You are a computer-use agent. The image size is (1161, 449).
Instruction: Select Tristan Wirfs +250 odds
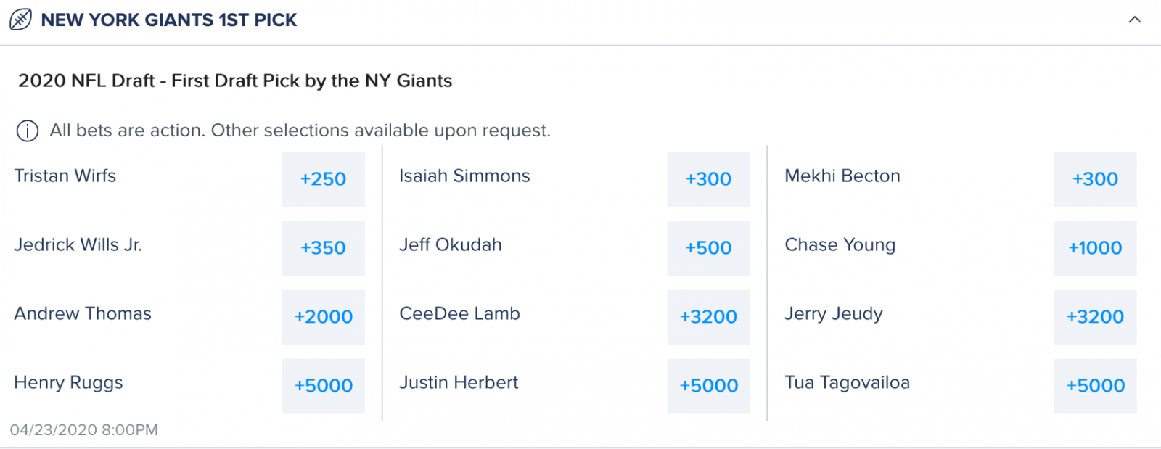click(x=324, y=179)
